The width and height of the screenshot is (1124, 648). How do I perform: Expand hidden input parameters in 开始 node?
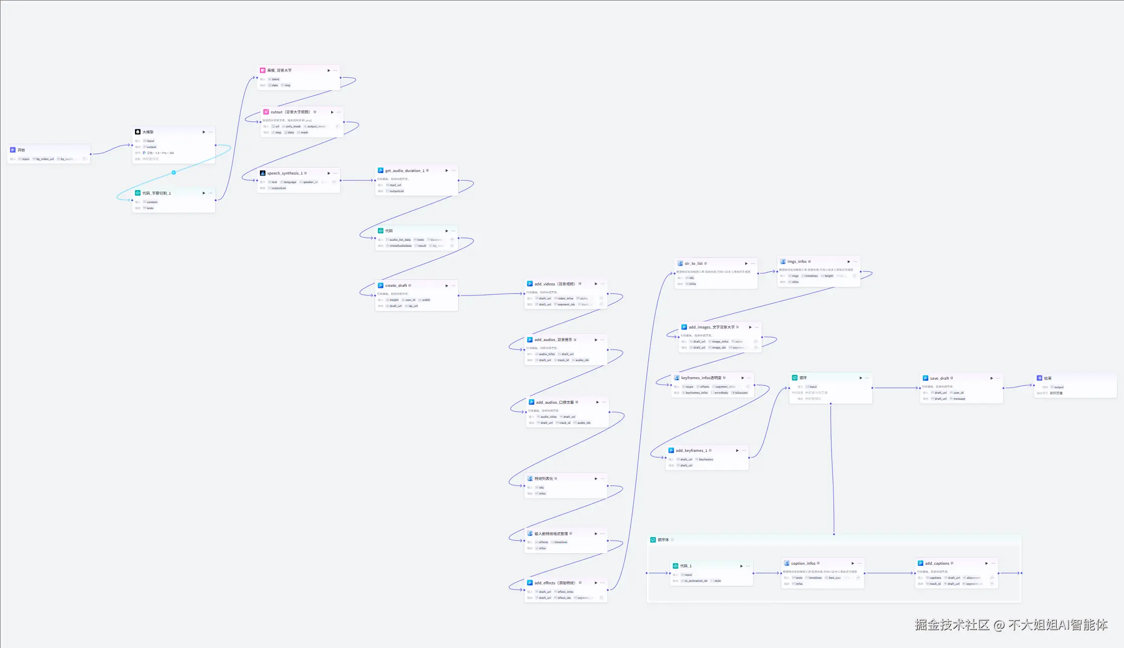pos(84,159)
